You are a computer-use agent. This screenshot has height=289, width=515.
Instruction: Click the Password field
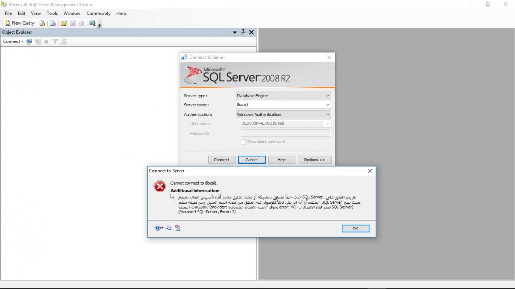pyautogui.click(x=285, y=133)
